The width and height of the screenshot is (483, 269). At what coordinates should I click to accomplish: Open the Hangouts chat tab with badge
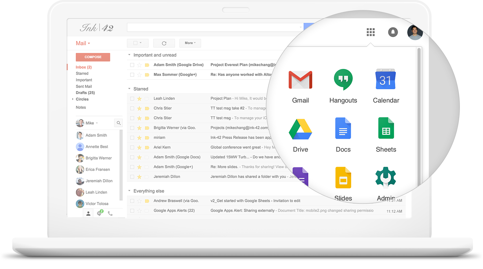point(100,213)
